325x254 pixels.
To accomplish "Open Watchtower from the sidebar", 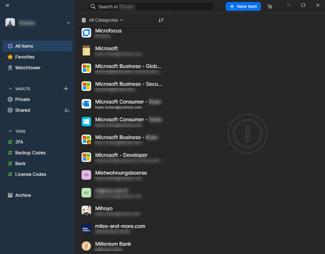I will coord(28,68).
